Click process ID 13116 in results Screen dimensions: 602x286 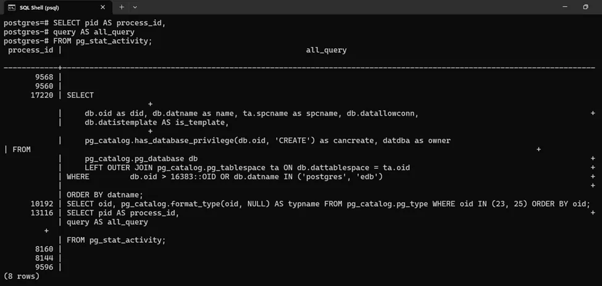coord(42,212)
